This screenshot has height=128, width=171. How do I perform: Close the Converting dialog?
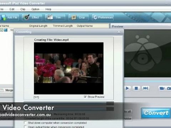(x=119, y=32)
